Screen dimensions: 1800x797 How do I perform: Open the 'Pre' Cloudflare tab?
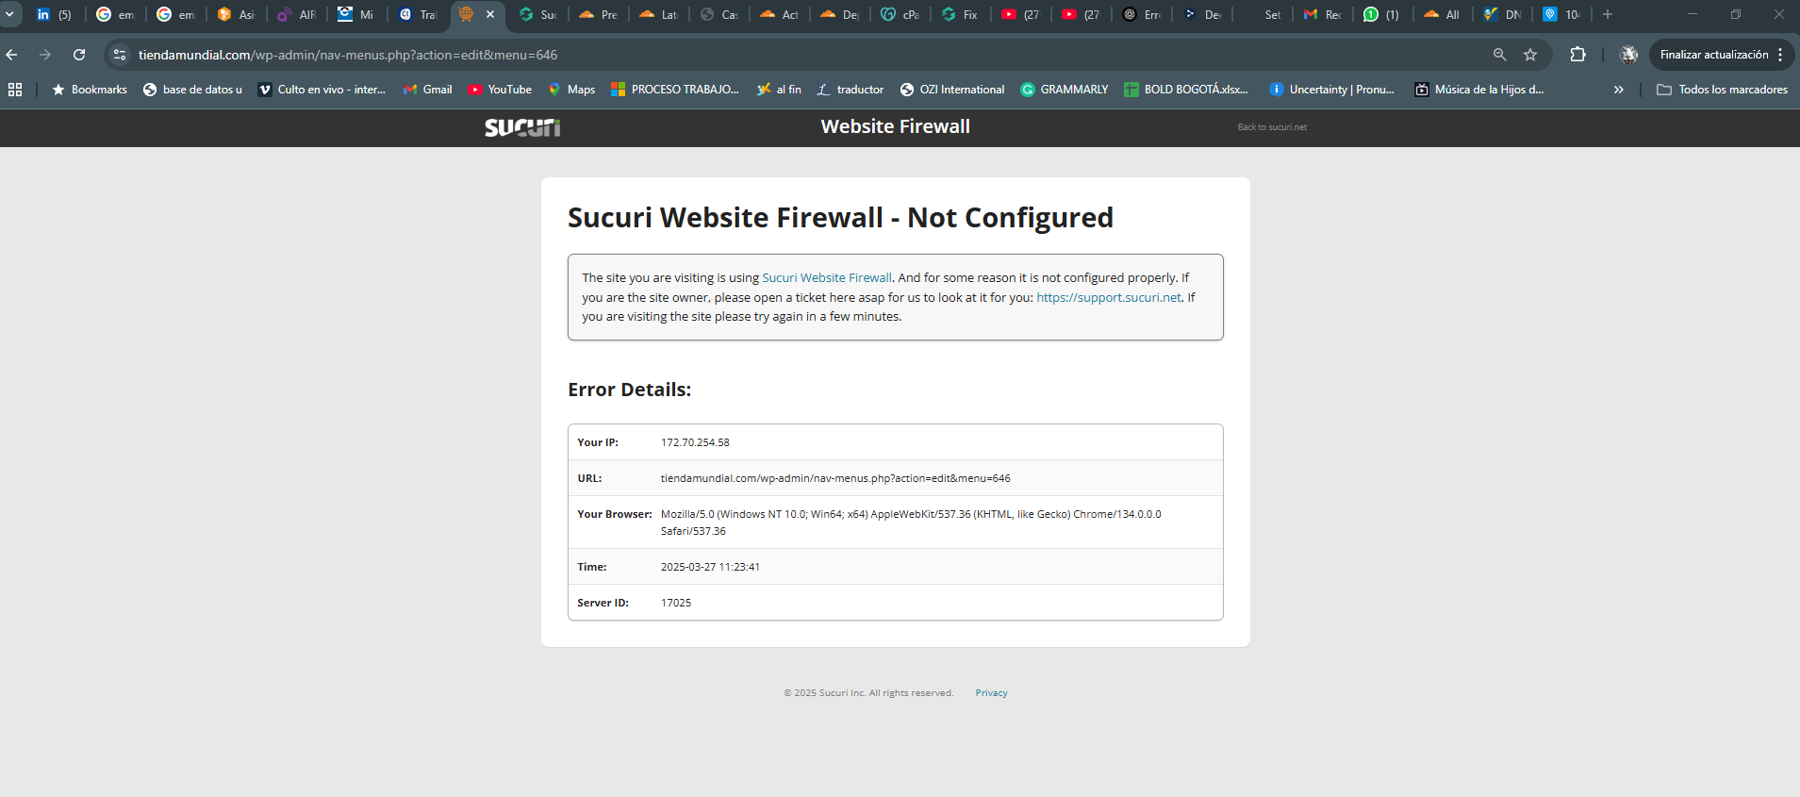point(599,14)
